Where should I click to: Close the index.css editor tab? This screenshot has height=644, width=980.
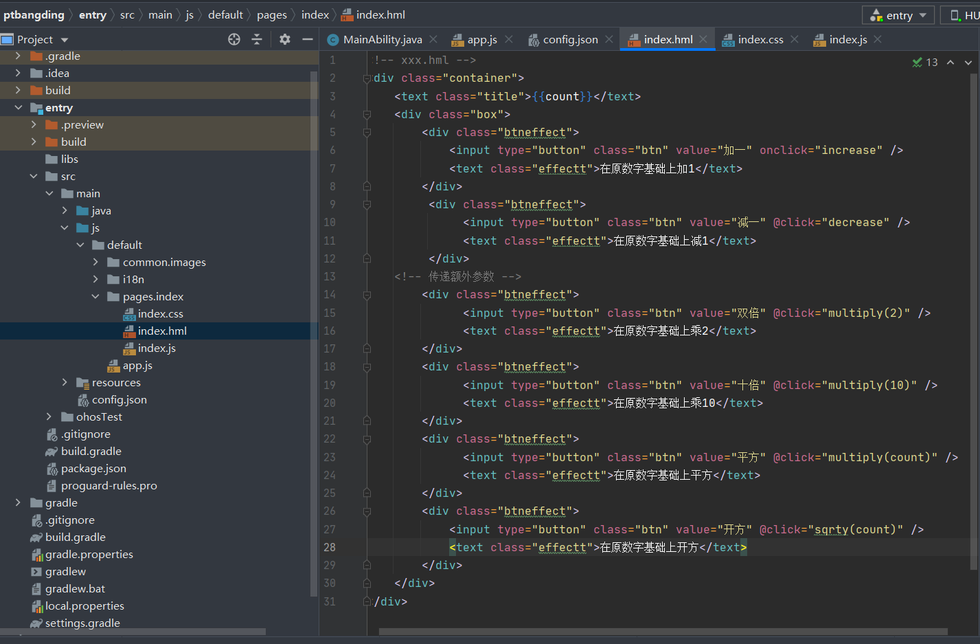click(795, 39)
